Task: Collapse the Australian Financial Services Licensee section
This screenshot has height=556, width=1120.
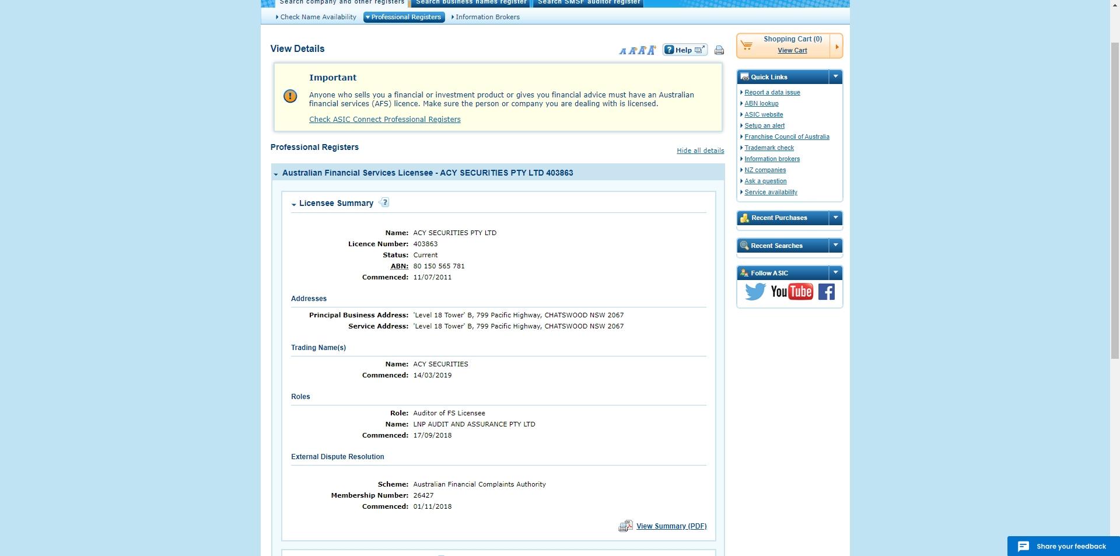Action: (x=276, y=174)
